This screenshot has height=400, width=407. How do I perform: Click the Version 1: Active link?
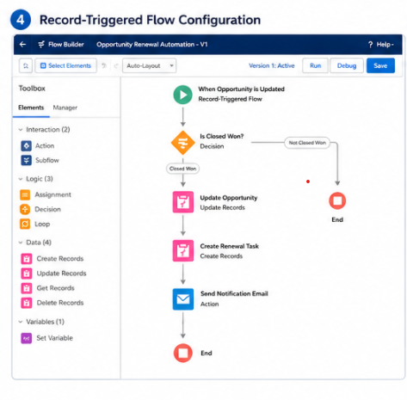click(x=272, y=65)
